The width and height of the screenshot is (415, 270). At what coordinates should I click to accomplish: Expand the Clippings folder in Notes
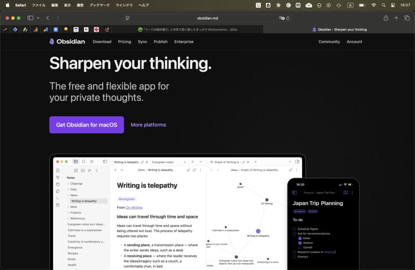(x=68, y=184)
